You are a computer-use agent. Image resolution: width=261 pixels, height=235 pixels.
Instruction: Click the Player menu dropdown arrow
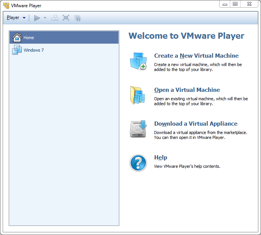24,18
